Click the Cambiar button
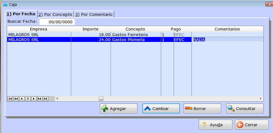The image size is (273, 133). coord(161,108)
